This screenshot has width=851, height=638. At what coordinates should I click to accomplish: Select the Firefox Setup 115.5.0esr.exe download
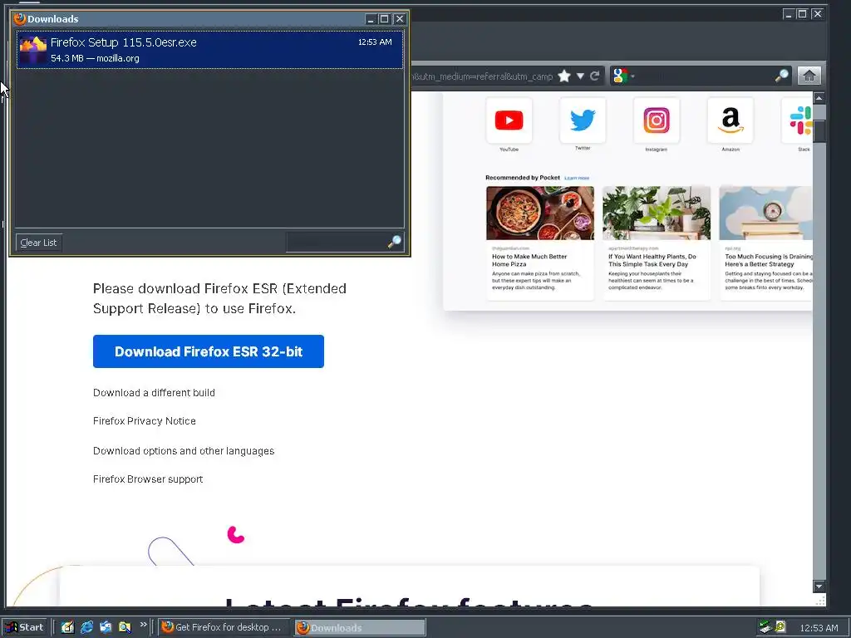click(x=210, y=49)
